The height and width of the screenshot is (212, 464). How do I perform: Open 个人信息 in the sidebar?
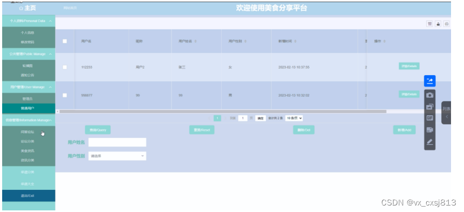click(x=27, y=33)
